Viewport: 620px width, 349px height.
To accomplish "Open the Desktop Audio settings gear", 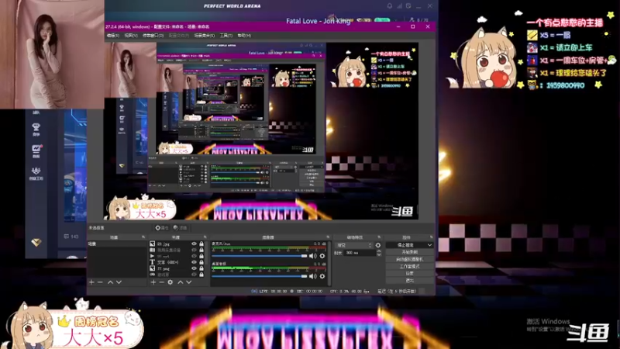I will point(322,276).
